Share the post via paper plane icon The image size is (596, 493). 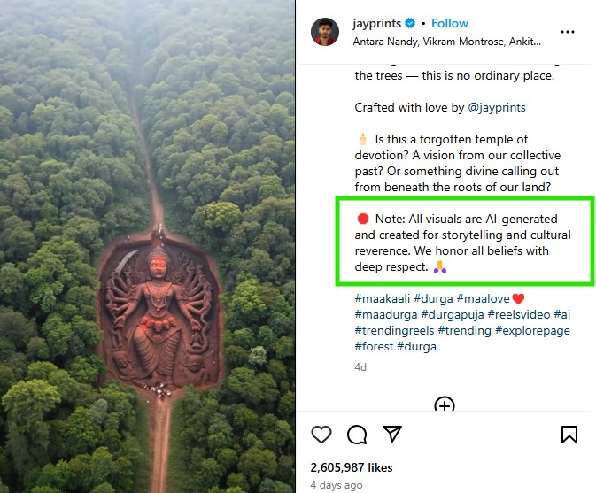(x=392, y=435)
